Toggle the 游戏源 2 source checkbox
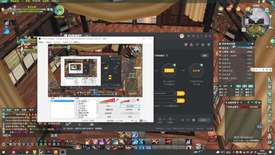The image size is (275, 155). point(77,104)
